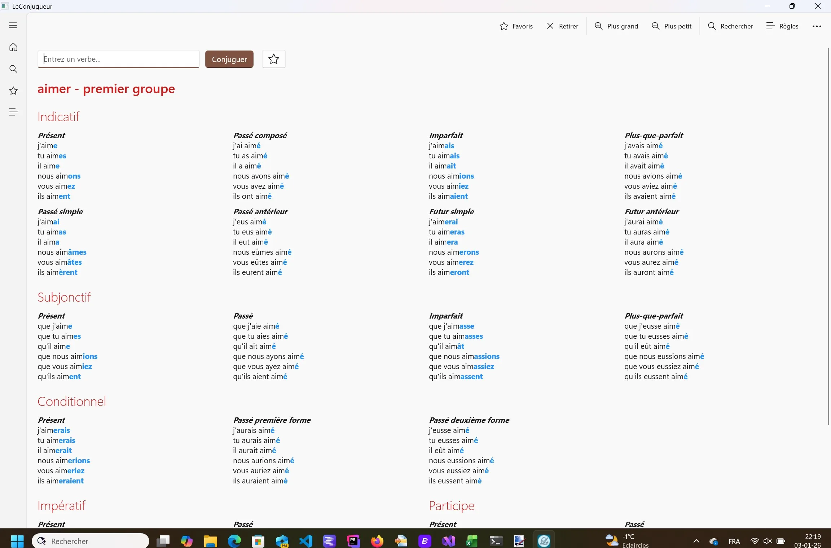Viewport: 831px width, 548px height.
Task: Click the form 'tu auras aimé'
Action: 647,232
